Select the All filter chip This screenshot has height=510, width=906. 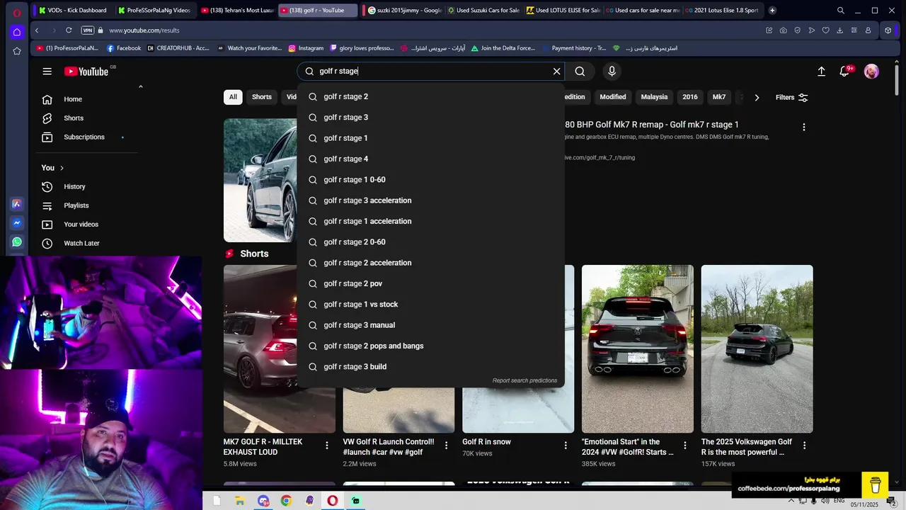[x=233, y=97]
